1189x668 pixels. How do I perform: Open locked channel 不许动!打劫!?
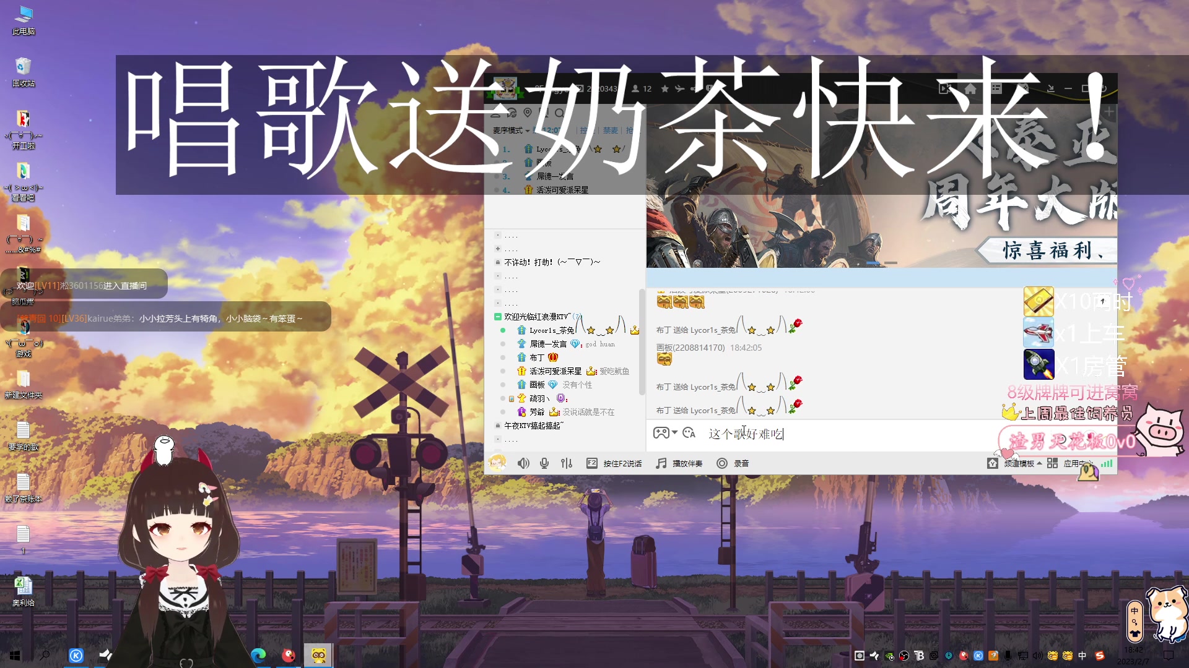click(552, 262)
